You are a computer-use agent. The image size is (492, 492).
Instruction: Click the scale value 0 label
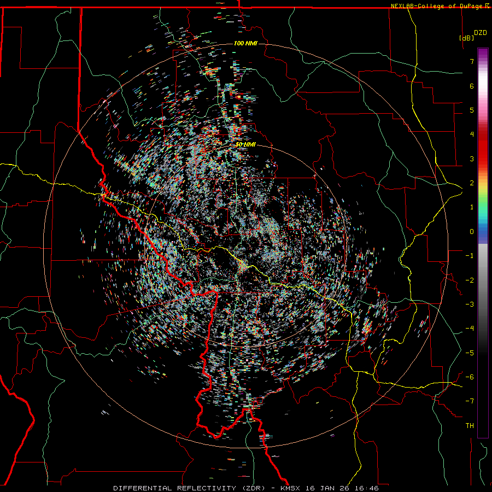click(472, 232)
